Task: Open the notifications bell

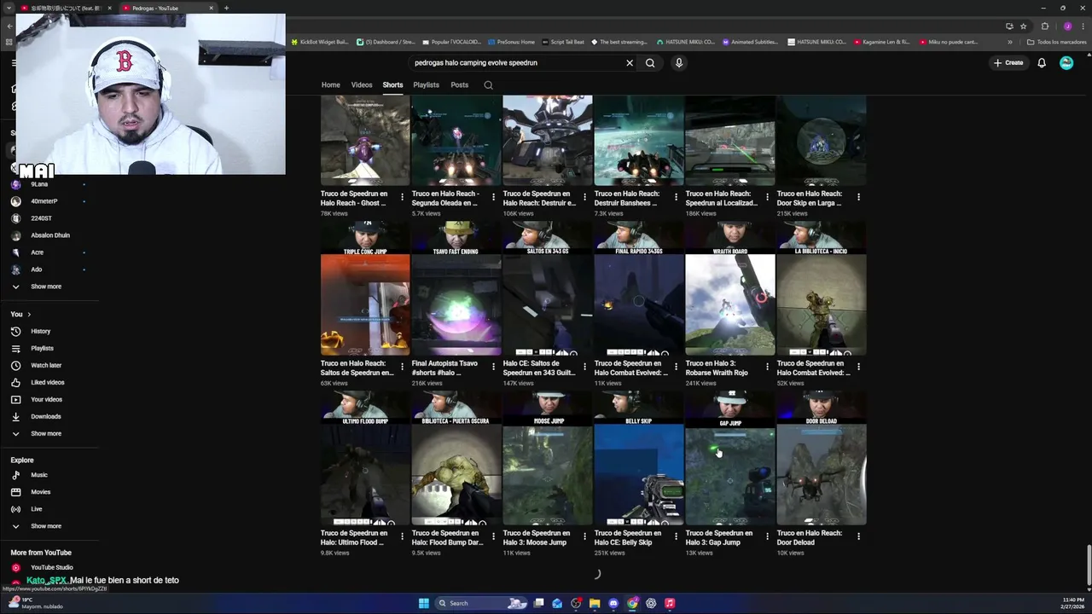Action: pyautogui.click(x=1042, y=62)
